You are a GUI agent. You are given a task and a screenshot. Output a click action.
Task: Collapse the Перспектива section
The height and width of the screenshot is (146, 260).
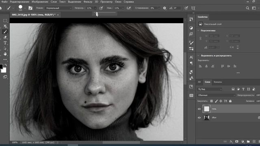point(198,31)
